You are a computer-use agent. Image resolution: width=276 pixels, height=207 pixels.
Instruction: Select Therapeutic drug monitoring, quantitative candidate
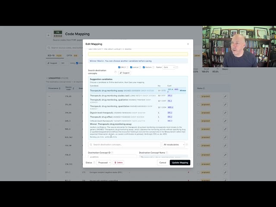tap(138, 107)
